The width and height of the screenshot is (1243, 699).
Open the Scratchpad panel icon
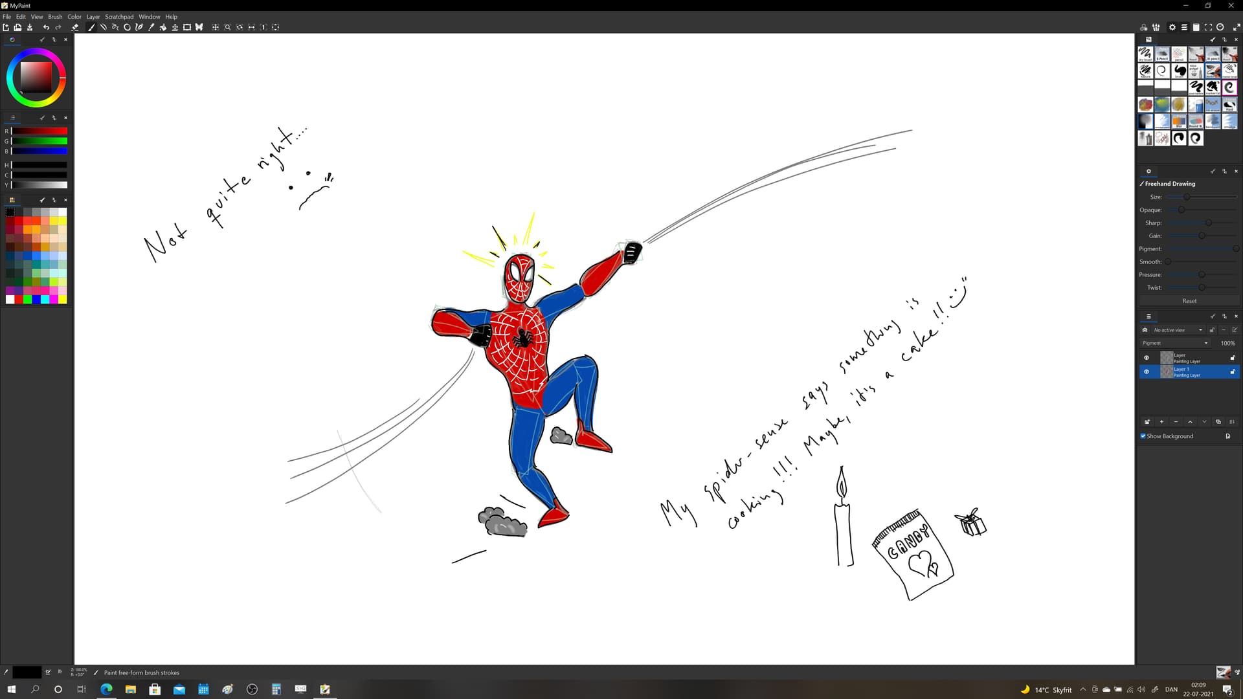coord(1196,27)
